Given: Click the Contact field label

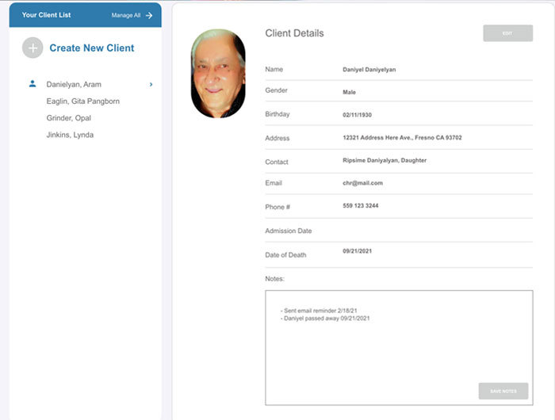Looking at the screenshot, I should click(277, 162).
